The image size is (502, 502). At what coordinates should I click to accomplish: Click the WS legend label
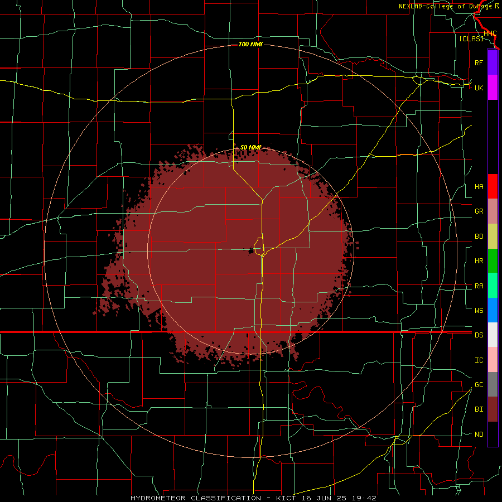(479, 311)
